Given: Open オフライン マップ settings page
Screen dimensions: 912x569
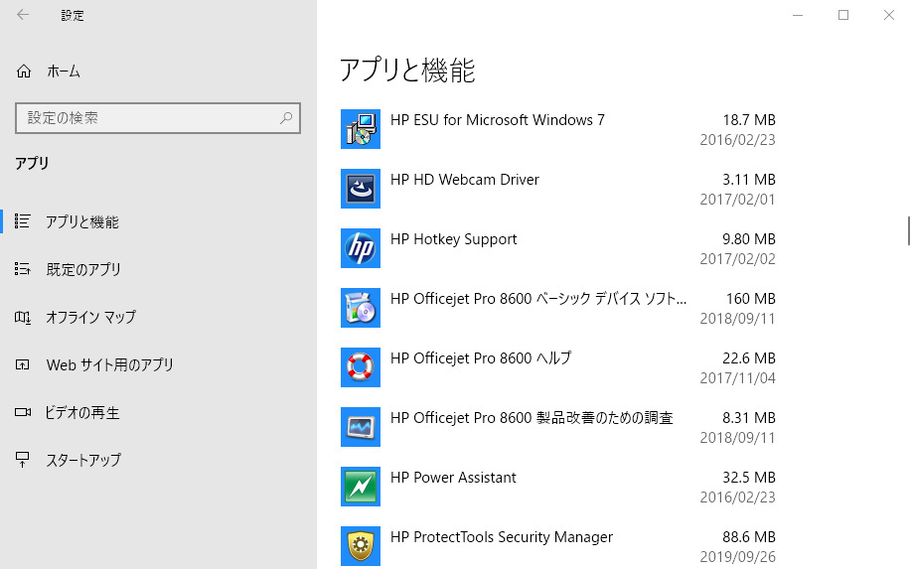Looking at the screenshot, I should pyautogui.click(x=90, y=317).
